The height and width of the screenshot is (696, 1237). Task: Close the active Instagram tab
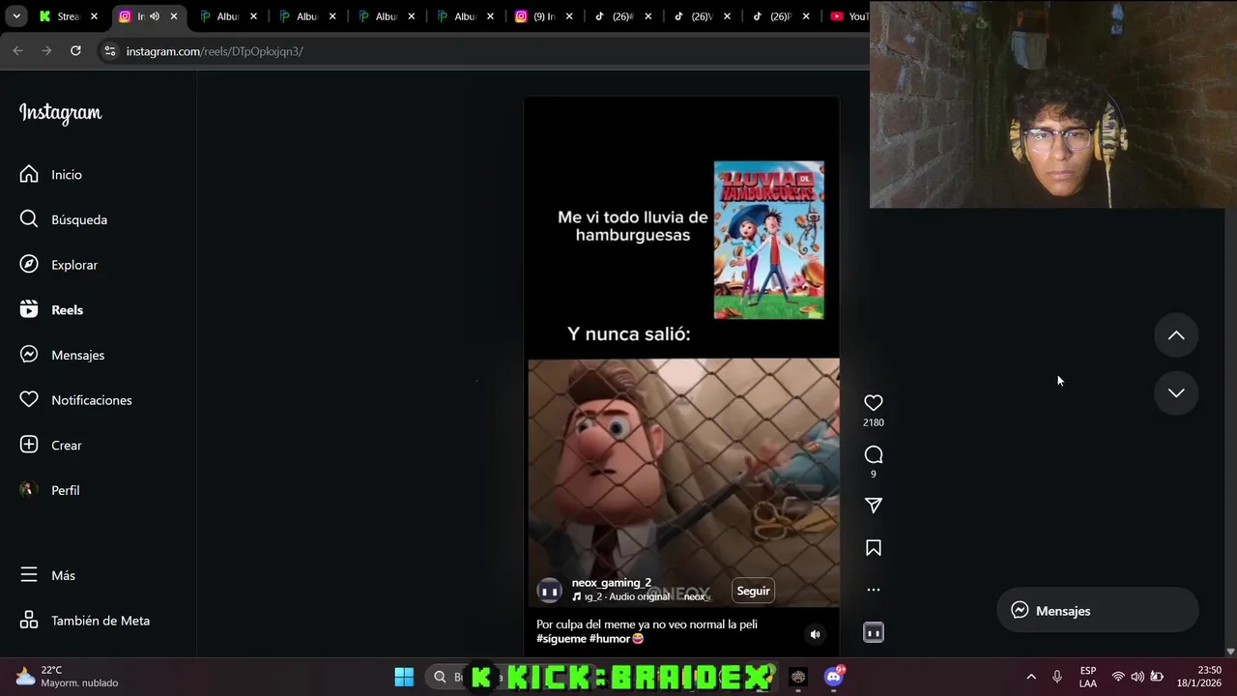point(174,16)
